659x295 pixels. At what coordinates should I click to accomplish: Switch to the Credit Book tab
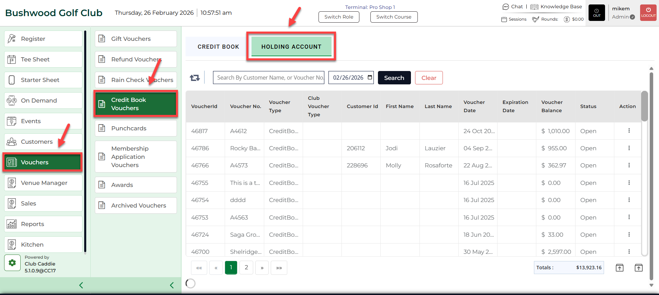coord(218,47)
